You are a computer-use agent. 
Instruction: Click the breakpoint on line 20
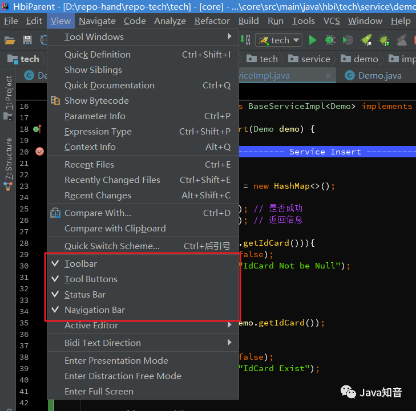click(39, 152)
